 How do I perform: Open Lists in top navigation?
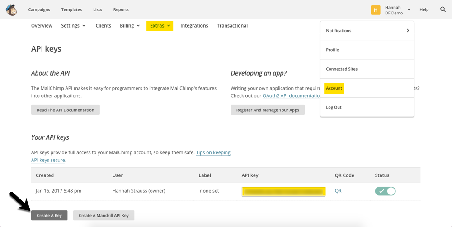coord(98,9)
